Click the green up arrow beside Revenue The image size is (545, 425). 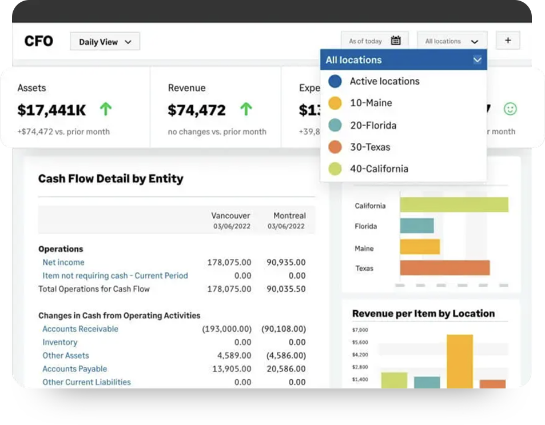tap(246, 109)
